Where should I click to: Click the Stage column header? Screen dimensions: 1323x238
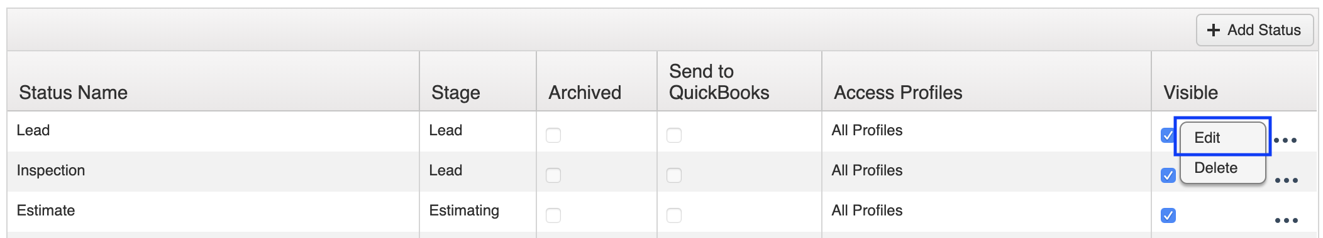click(x=456, y=93)
